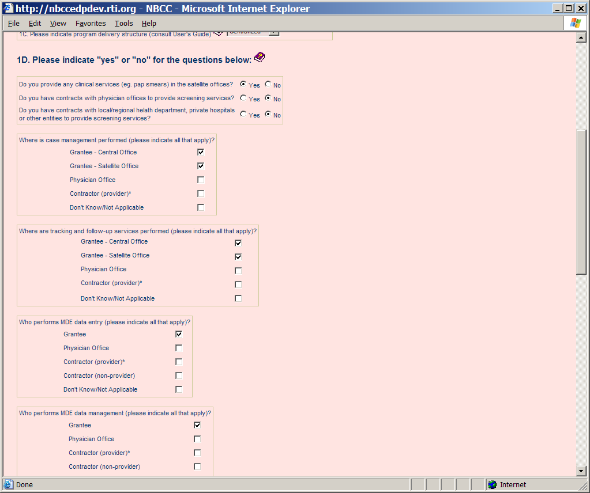
Task: Click the 1D section heading text
Action: click(x=134, y=60)
